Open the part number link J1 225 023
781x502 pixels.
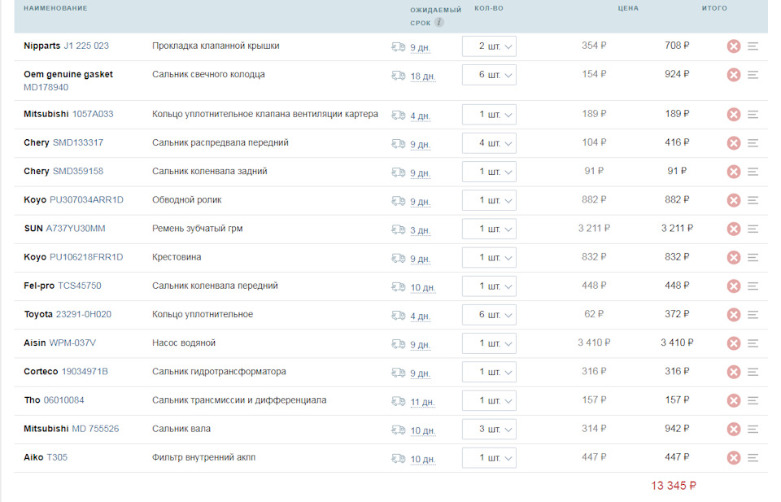point(86,46)
